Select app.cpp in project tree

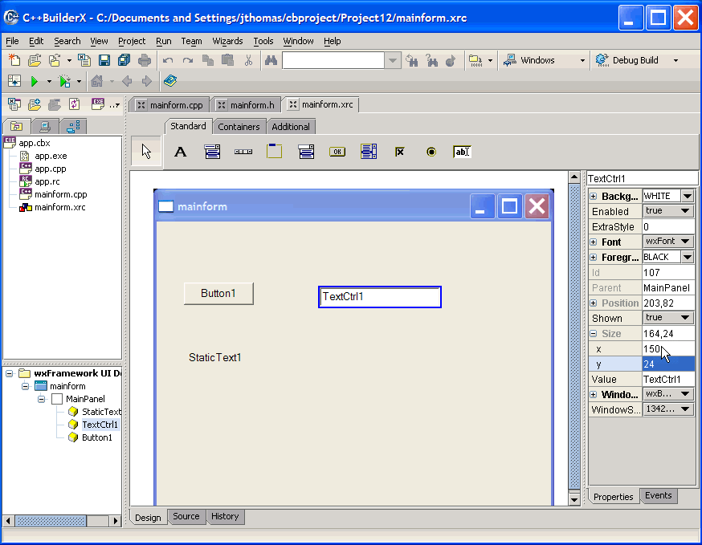(50, 169)
